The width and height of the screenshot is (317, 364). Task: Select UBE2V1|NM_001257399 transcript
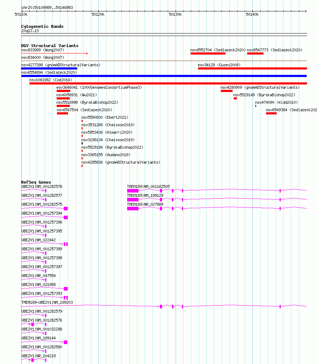pos(42,249)
